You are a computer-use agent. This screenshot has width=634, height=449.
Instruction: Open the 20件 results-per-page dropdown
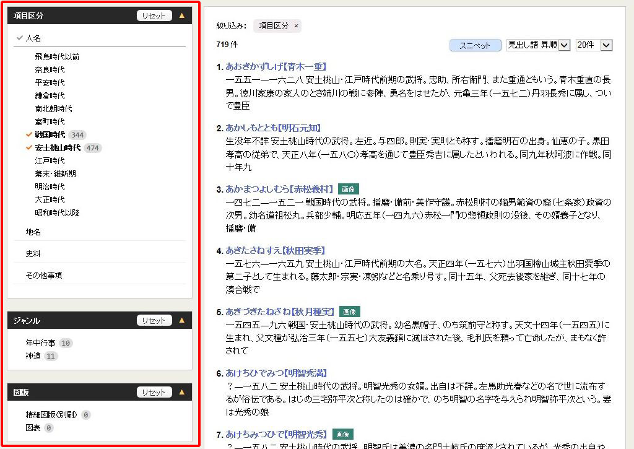(594, 45)
